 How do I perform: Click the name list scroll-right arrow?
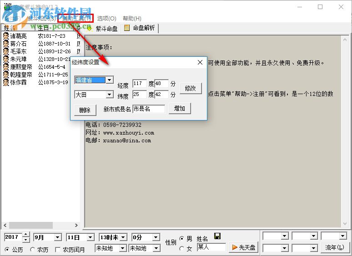pyautogui.click(x=76, y=225)
